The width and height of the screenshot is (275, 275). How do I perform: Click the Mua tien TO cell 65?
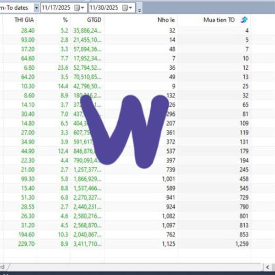[x=246, y=105]
